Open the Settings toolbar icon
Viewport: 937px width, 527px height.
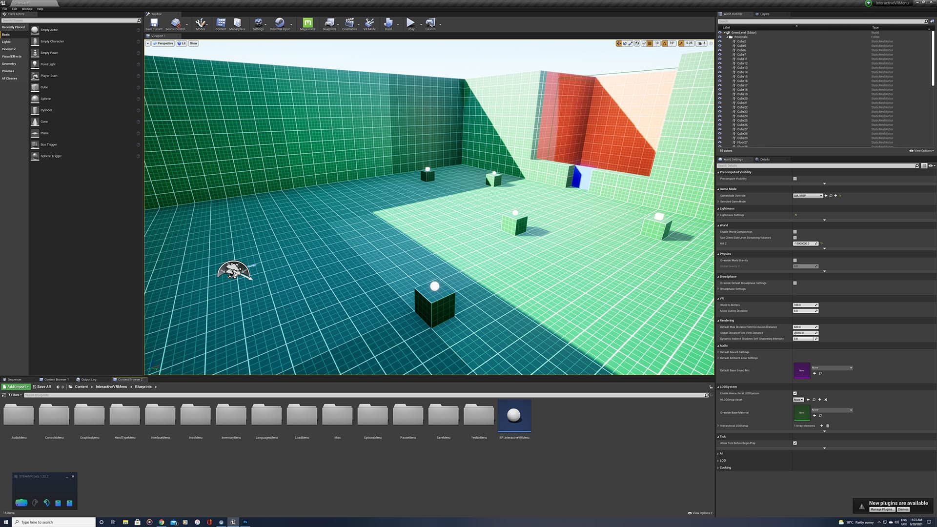click(258, 24)
